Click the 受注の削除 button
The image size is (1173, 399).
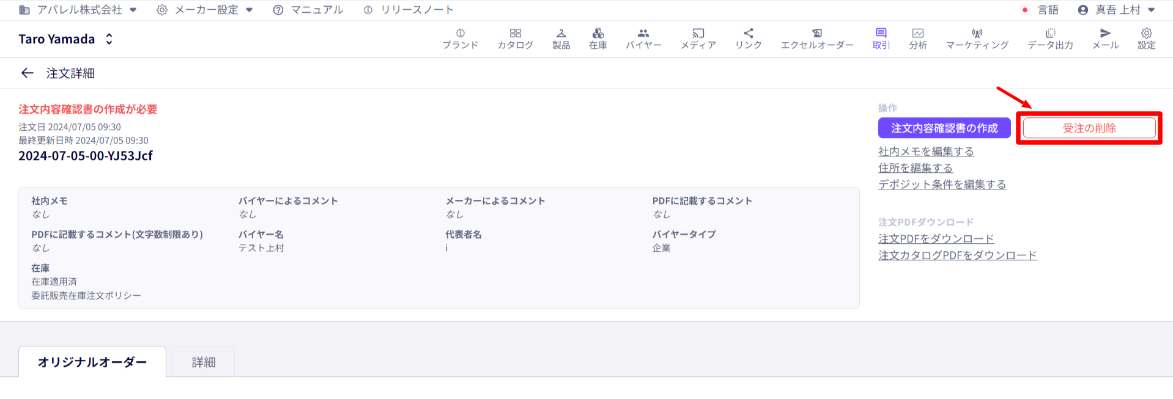pos(1089,128)
